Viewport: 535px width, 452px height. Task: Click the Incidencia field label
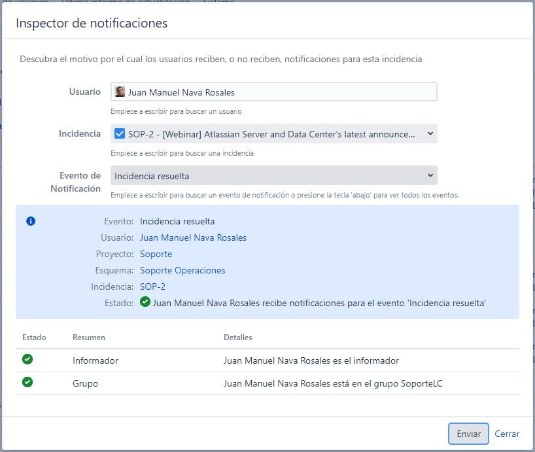point(80,133)
